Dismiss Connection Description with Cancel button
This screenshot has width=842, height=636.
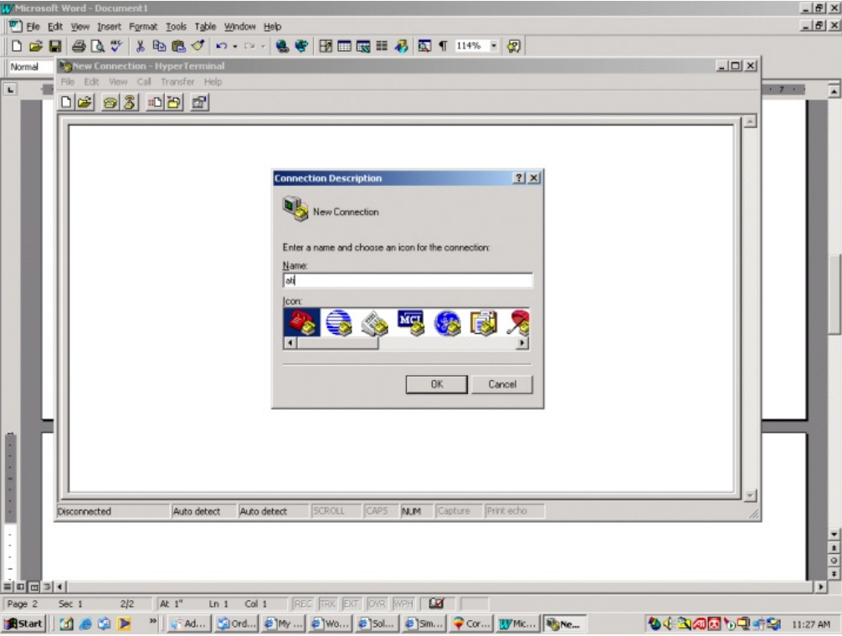(x=502, y=384)
